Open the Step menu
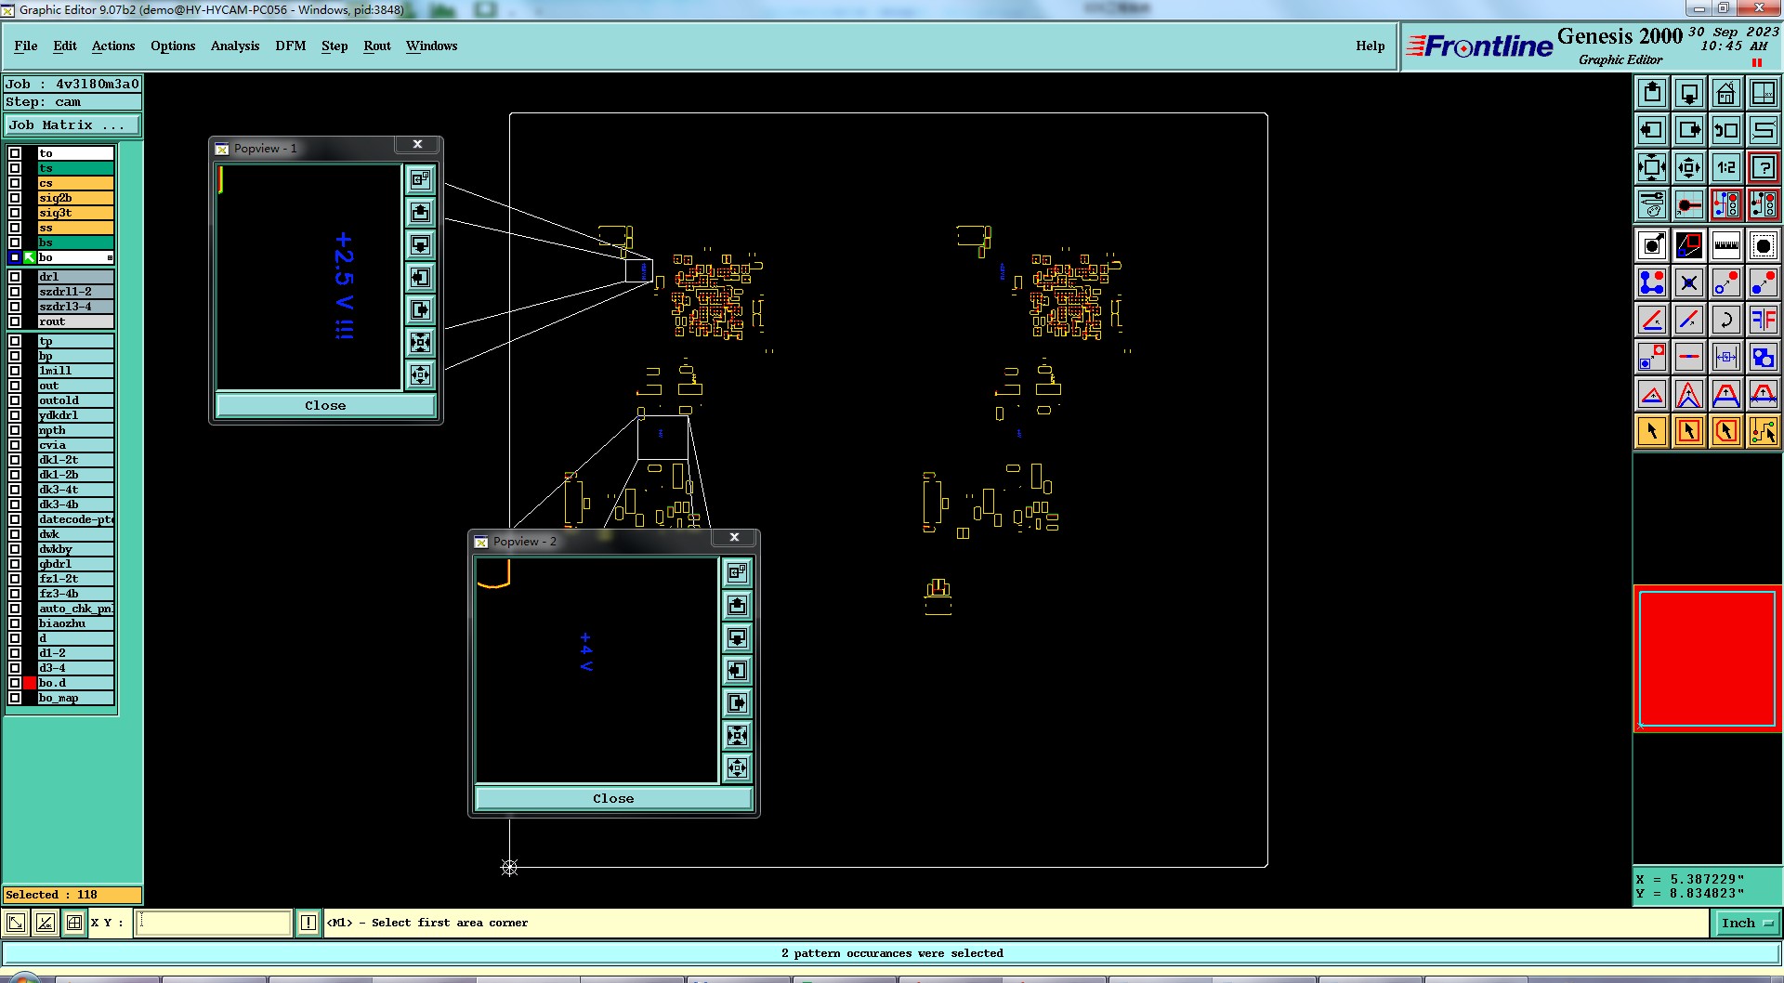 point(334,46)
